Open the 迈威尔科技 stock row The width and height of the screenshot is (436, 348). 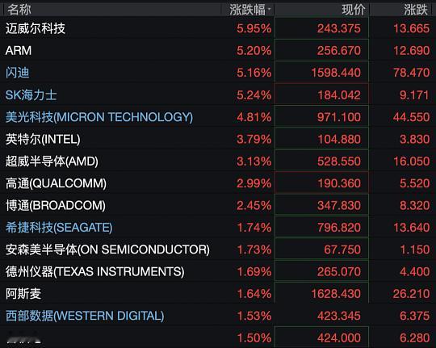[x=218, y=28]
